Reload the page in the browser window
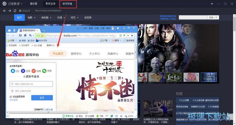 tap(20, 36)
